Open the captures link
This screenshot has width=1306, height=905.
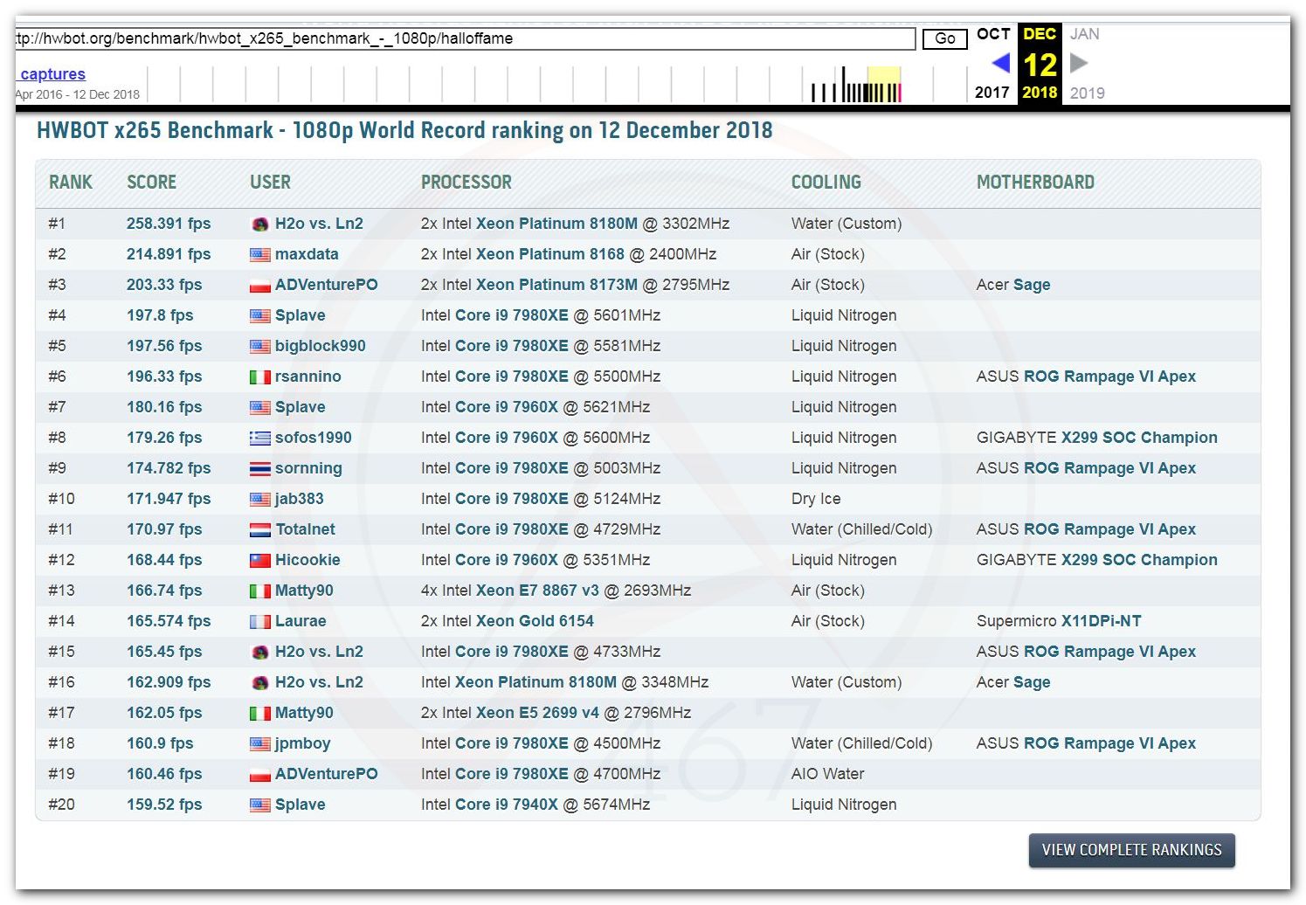[52, 74]
